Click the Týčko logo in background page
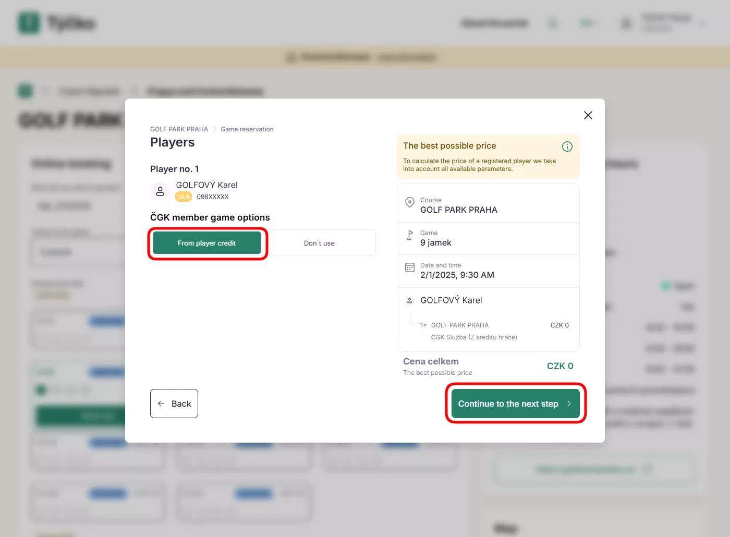730x537 pixels. tap(57, 23)
